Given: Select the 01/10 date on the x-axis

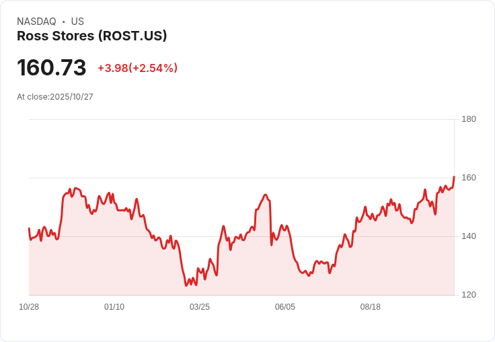Looking at the screenshot, I should click(114, 307).
